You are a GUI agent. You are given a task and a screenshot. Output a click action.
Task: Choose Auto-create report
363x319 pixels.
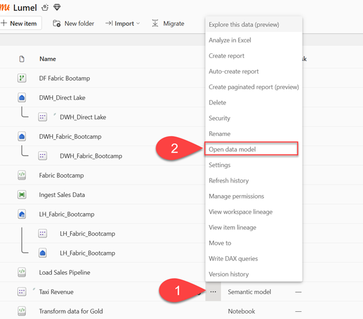pyautogui.click(x=254, y=71)
